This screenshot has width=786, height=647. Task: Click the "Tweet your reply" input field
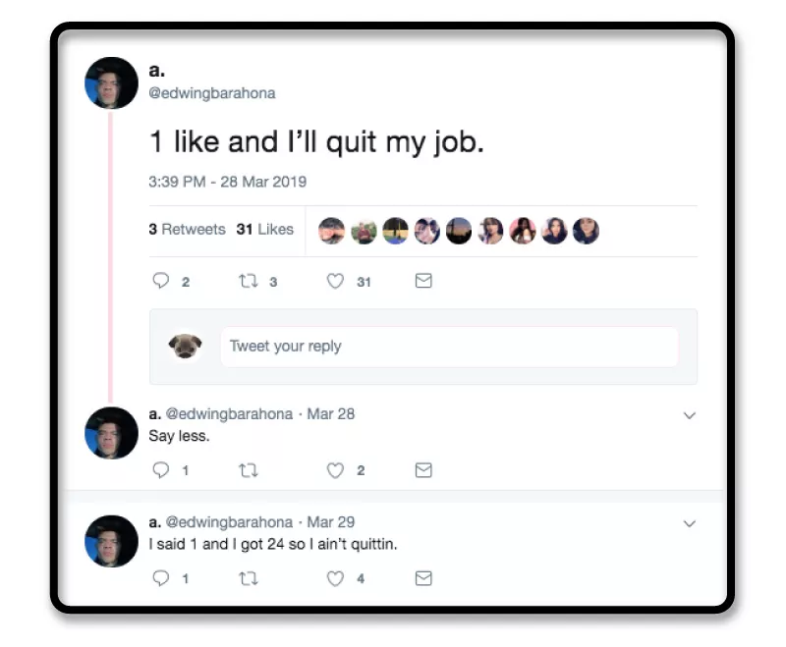(448, 347)
